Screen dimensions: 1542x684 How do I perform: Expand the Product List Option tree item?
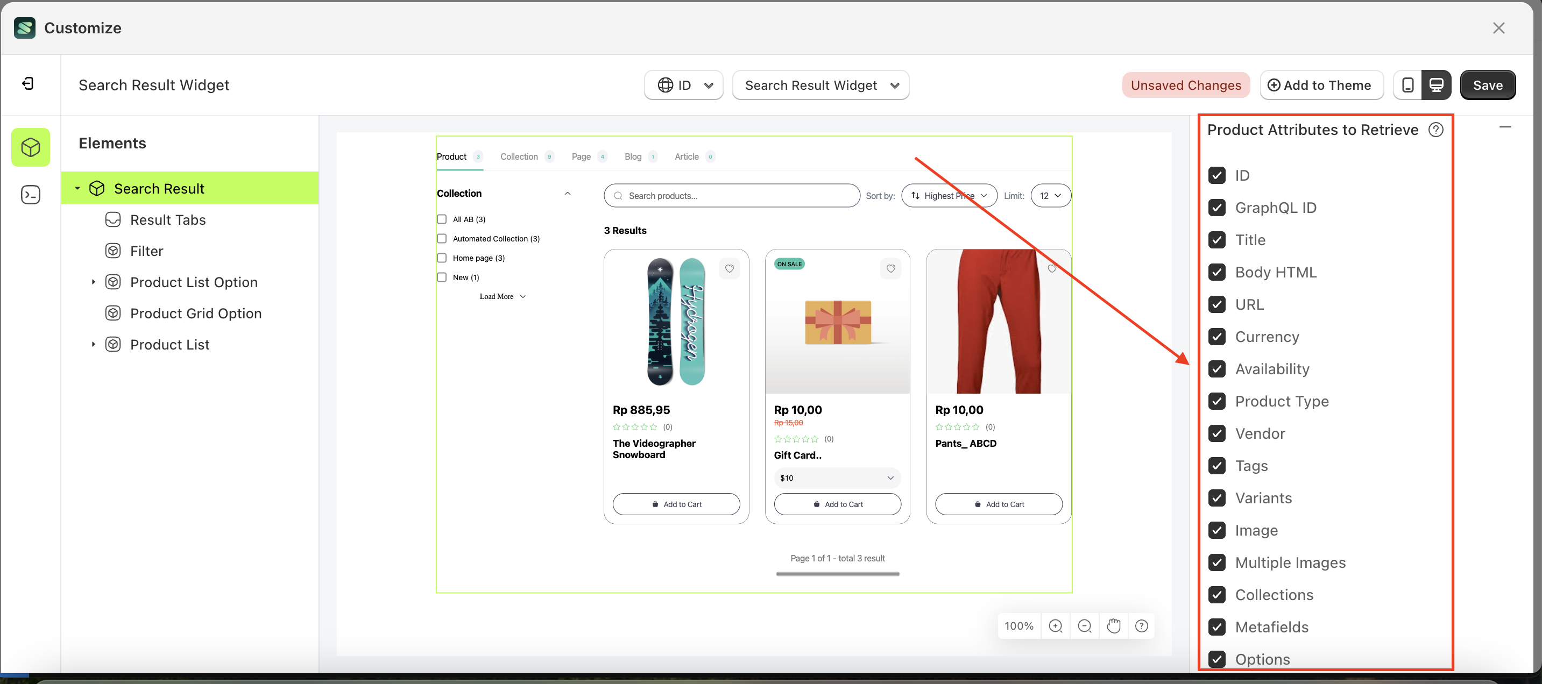[x=94, y=282]
